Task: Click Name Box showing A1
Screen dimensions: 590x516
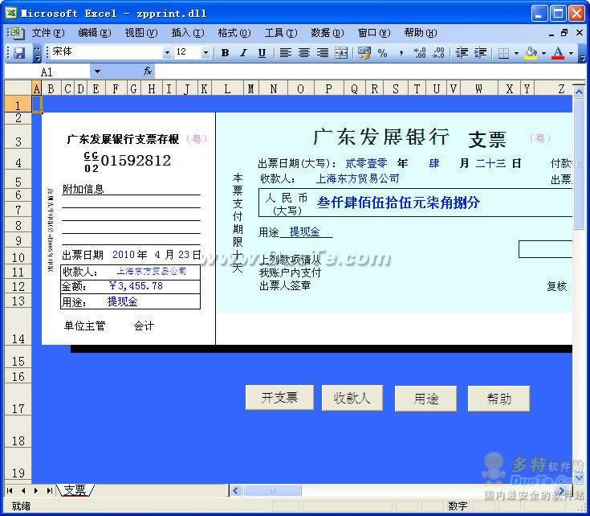Action: [x=47, y=72]
